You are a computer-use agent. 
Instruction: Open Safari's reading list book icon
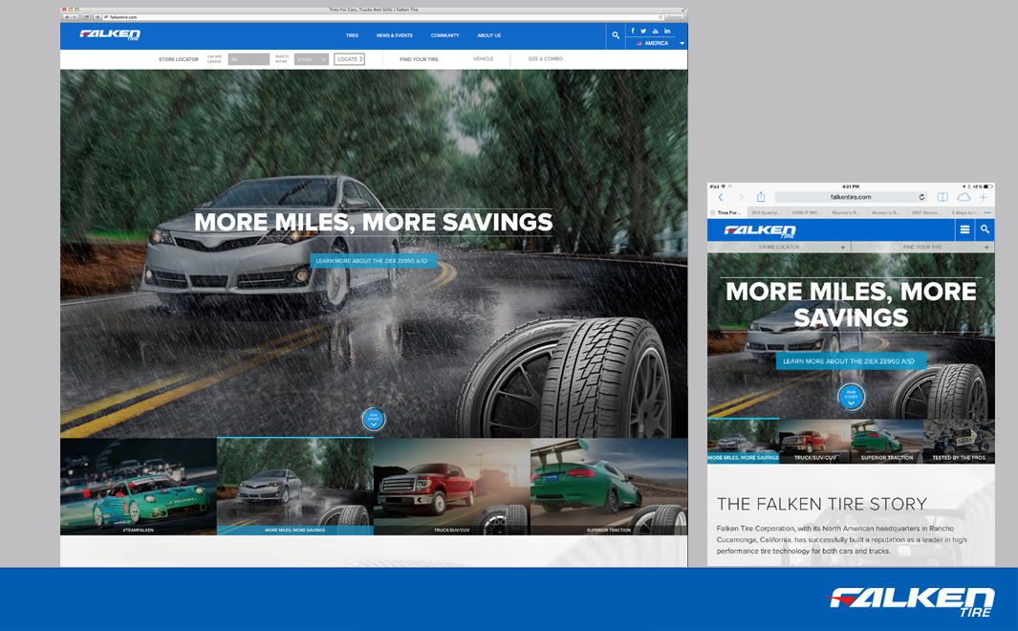coord(942,197)
